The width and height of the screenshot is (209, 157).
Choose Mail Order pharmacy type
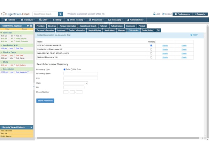[72, 69]
